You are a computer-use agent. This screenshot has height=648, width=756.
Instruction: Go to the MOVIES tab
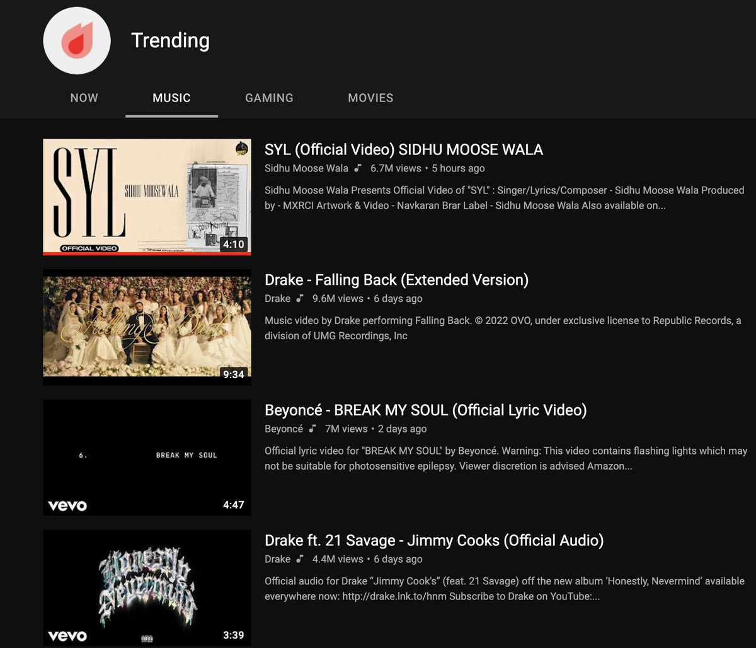(370, 98)
